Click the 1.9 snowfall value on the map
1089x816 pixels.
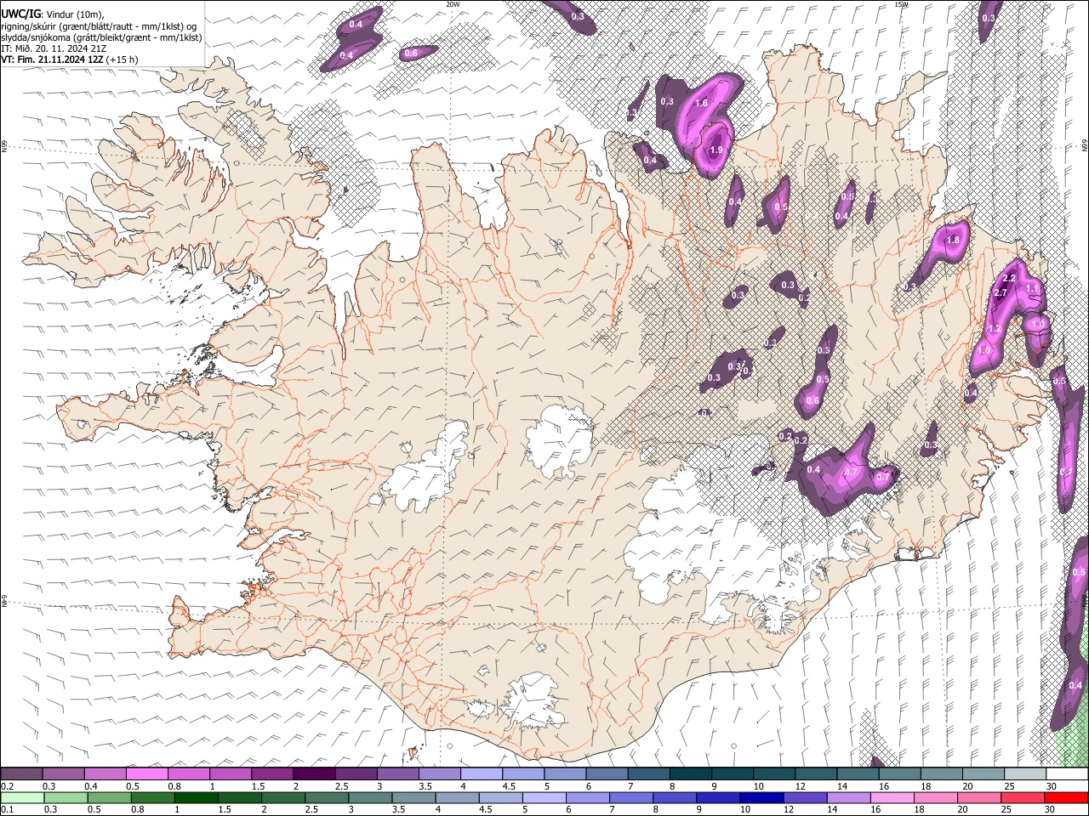click(716, 150)
